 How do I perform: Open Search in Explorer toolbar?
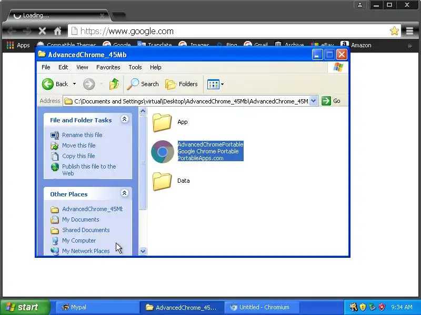143,84
